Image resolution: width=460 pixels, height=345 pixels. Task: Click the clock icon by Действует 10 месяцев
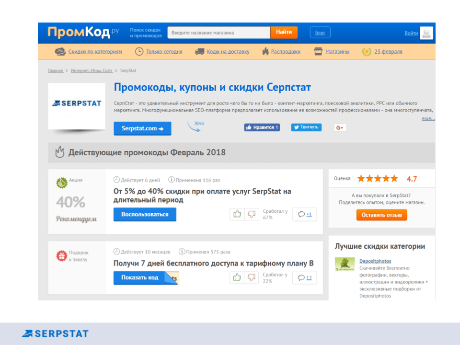click(116, 252)
